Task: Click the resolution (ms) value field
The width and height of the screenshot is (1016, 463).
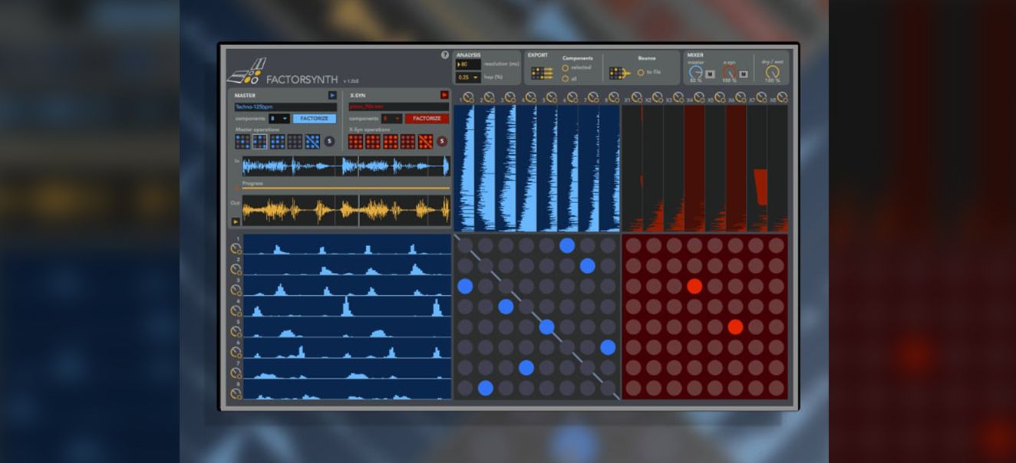Action: click(468, 64)
